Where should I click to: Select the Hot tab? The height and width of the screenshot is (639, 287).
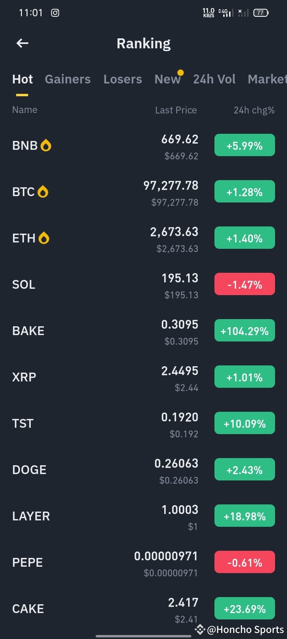[22, 79]
